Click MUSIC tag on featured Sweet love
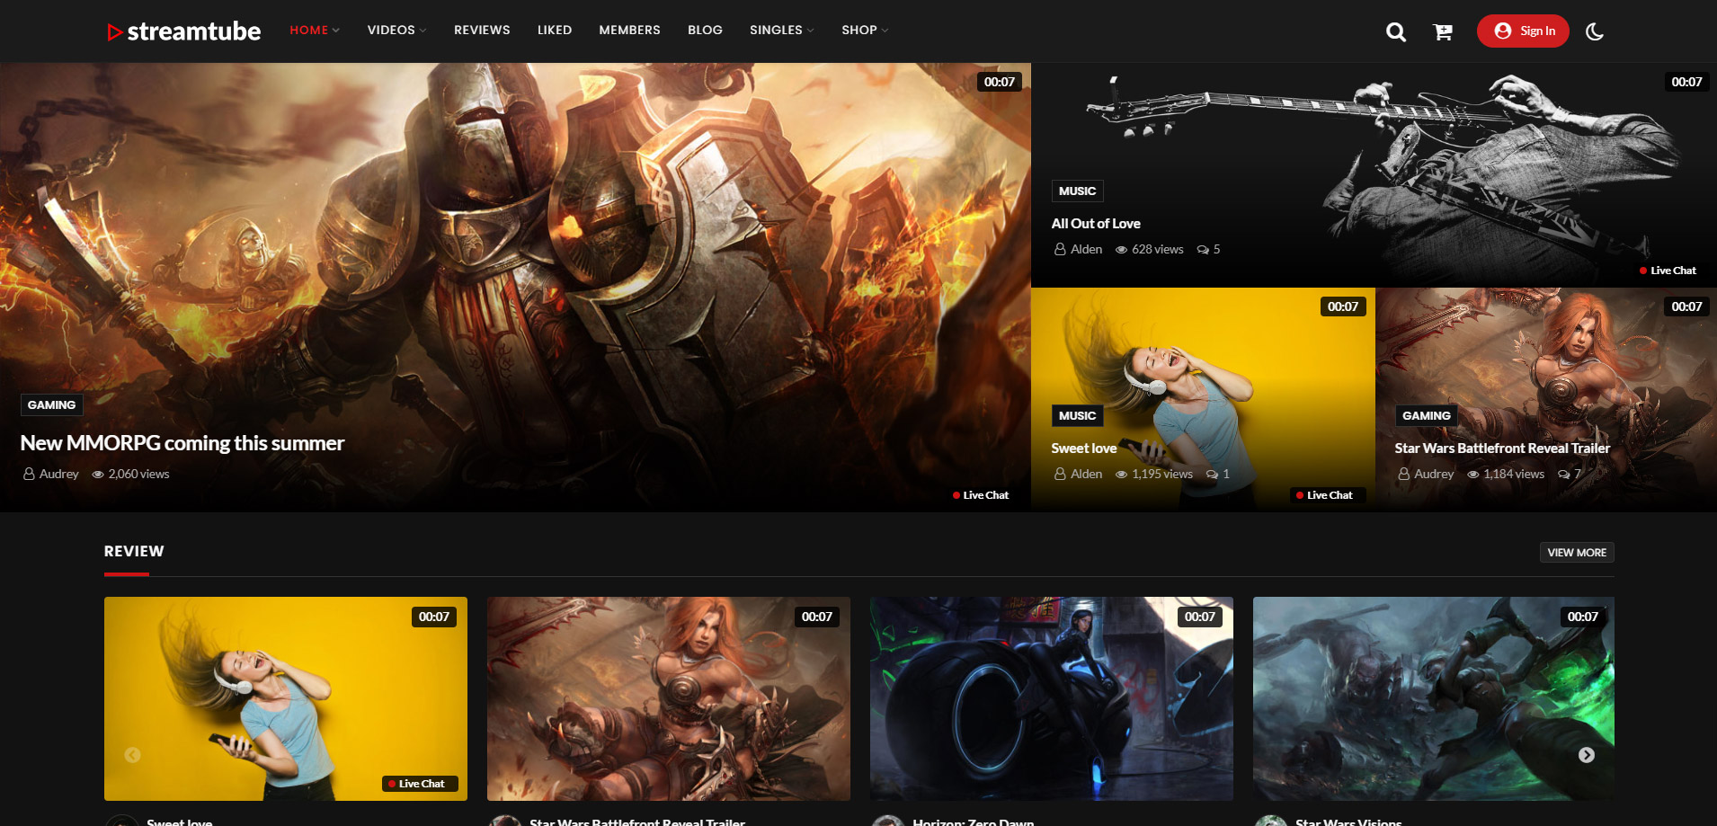This screenshot has width=1717, height=826. point(1077,416)
